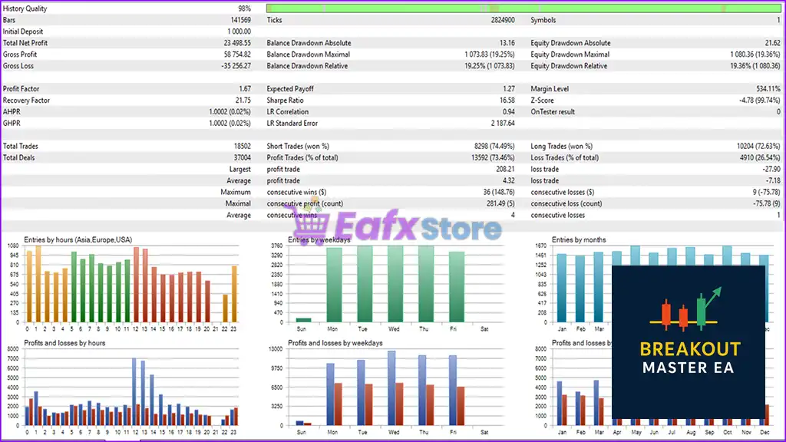
Task: Select largest profit trade value 208.21
Action: pos(505,170)
